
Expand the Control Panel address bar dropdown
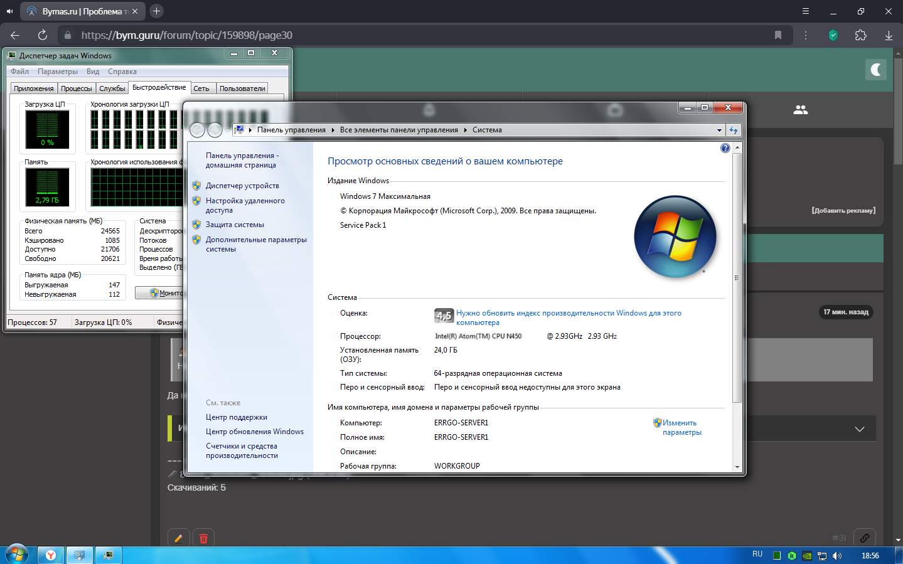(719, 130)
